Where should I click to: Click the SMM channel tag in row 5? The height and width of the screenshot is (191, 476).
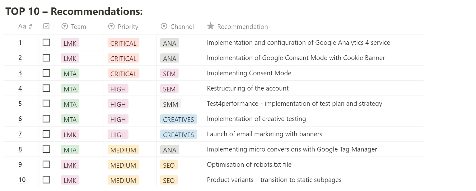coord(170,104)
